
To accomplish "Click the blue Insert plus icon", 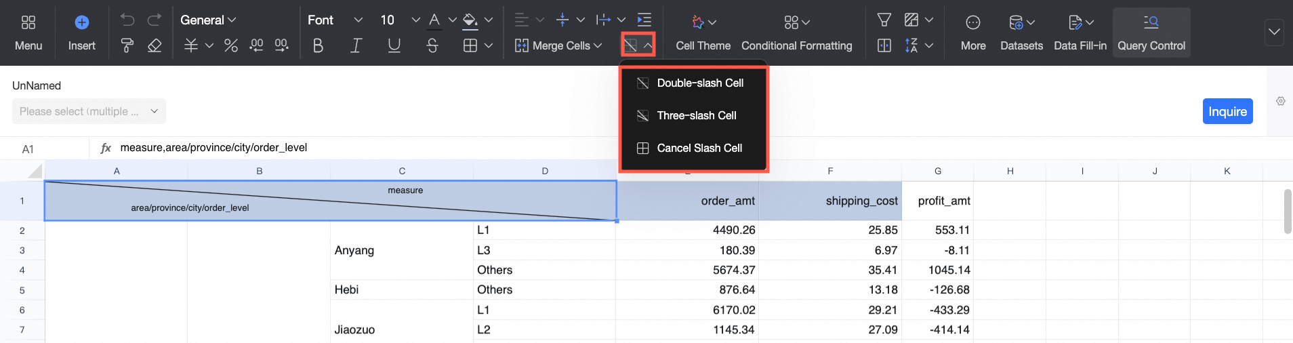I will [82, 22].
